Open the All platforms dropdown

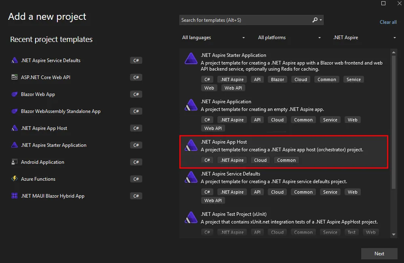[289, 38]
